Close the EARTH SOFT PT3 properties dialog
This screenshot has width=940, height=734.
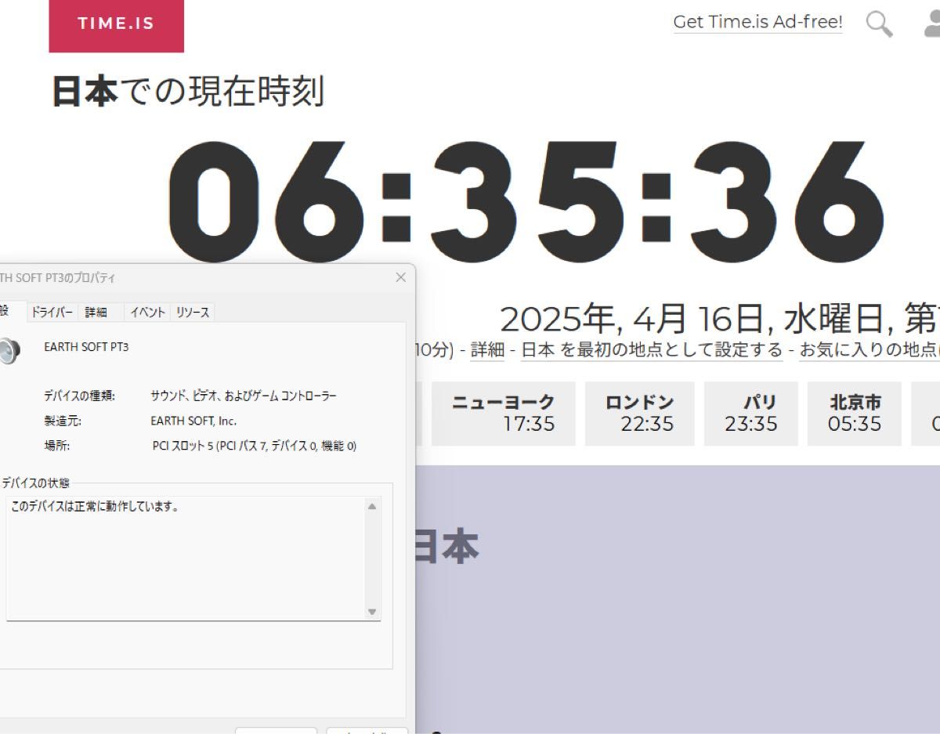pyautogui.click(x=401, y=277)
